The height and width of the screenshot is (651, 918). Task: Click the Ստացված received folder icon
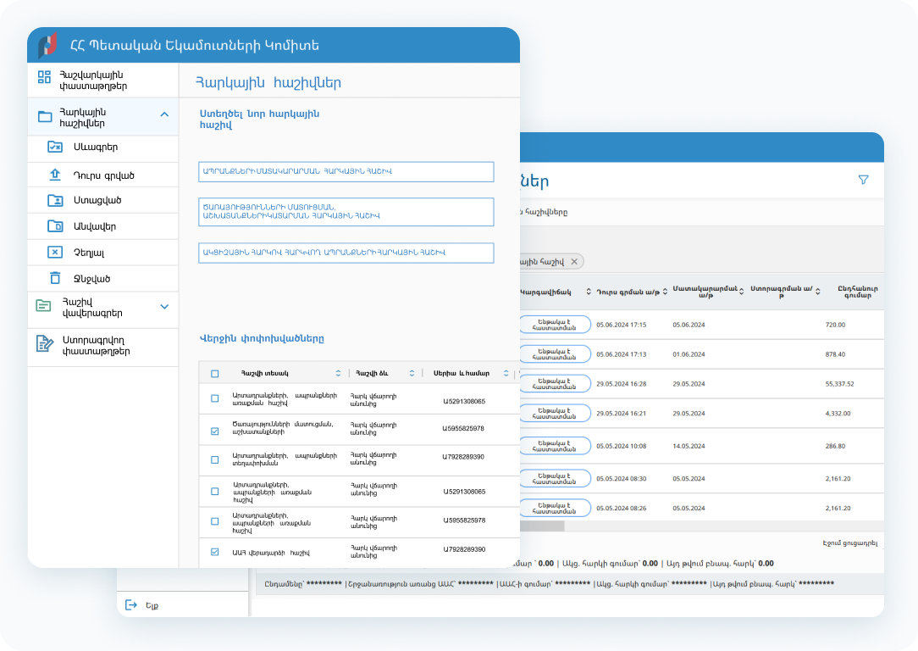[x=55, y=200]
